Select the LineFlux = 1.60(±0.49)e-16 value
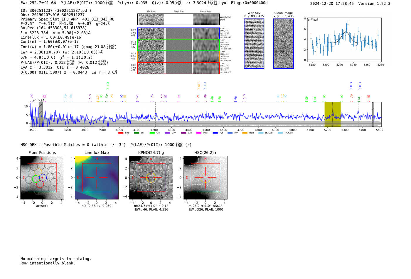411x279 pixels. [x=51, y=37]
